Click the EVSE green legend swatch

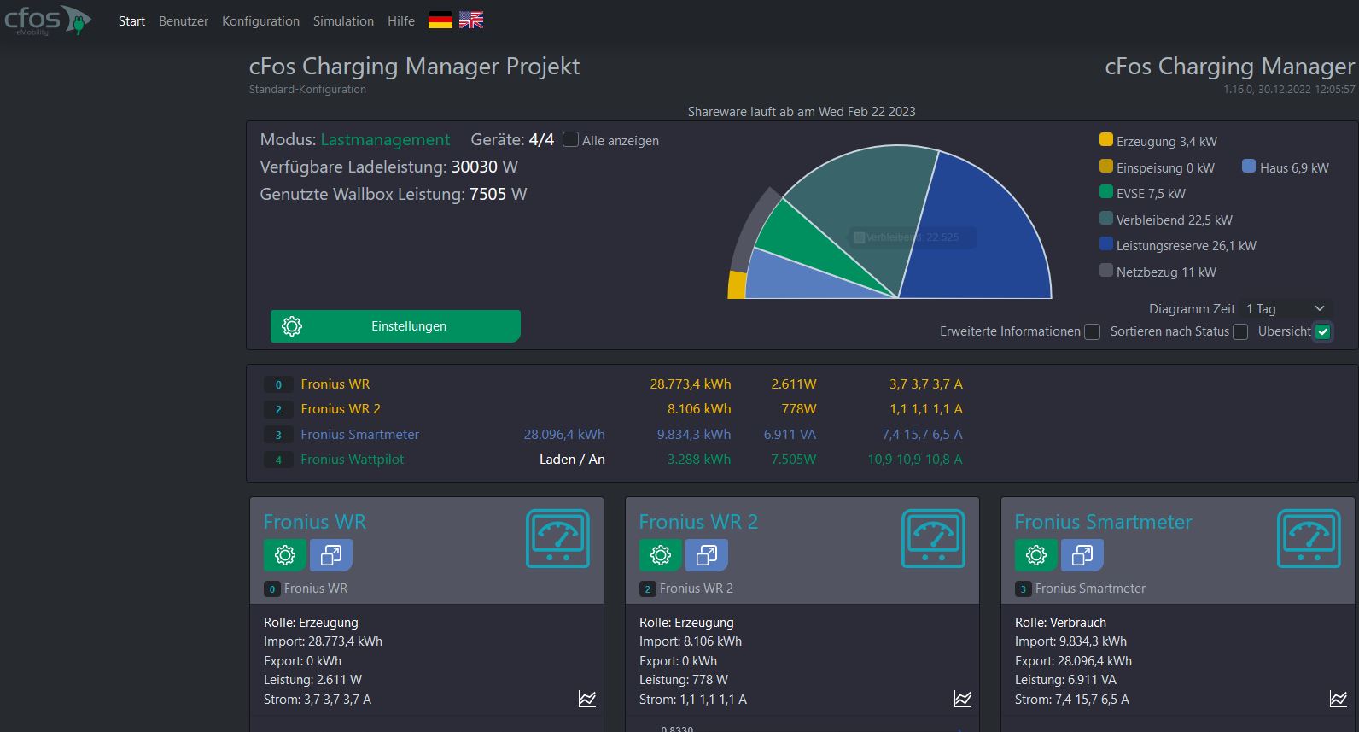point(1106,191)
